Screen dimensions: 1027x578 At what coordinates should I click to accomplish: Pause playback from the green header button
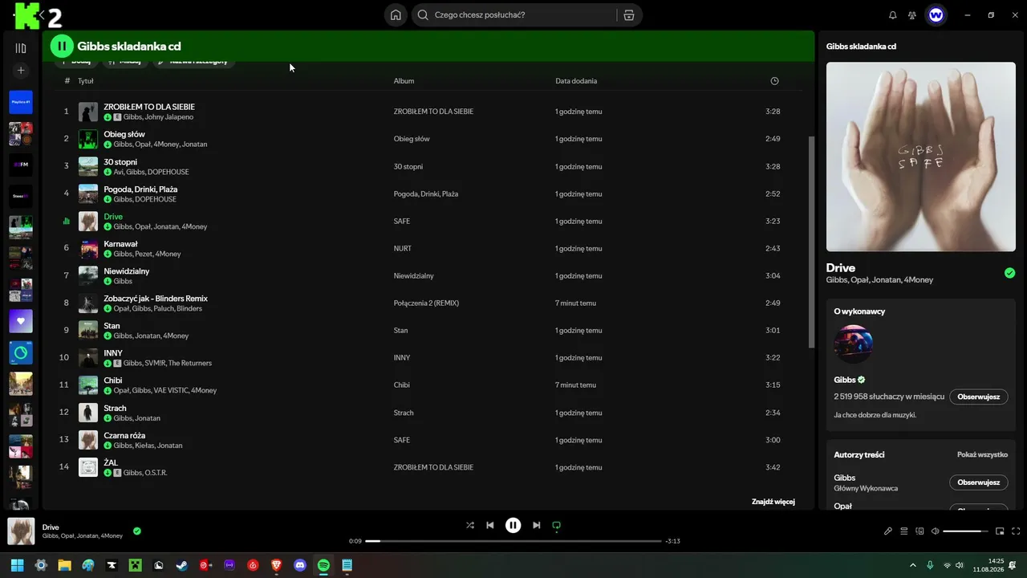coord(62,47)
